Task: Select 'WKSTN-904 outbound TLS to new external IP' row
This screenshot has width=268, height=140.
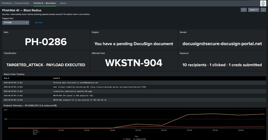Action: pyautogui.click(x=134, y=100)
